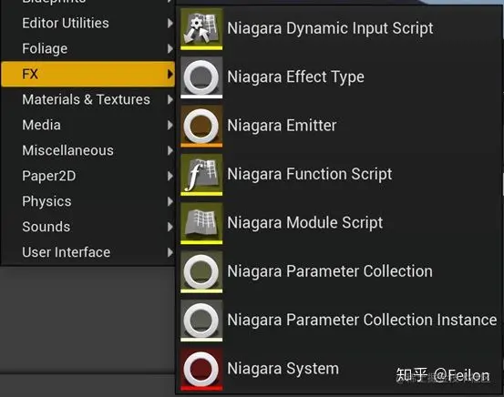
Task: Expand arrow next to FX
Action: pyautogui.click(x=170, y=74)
